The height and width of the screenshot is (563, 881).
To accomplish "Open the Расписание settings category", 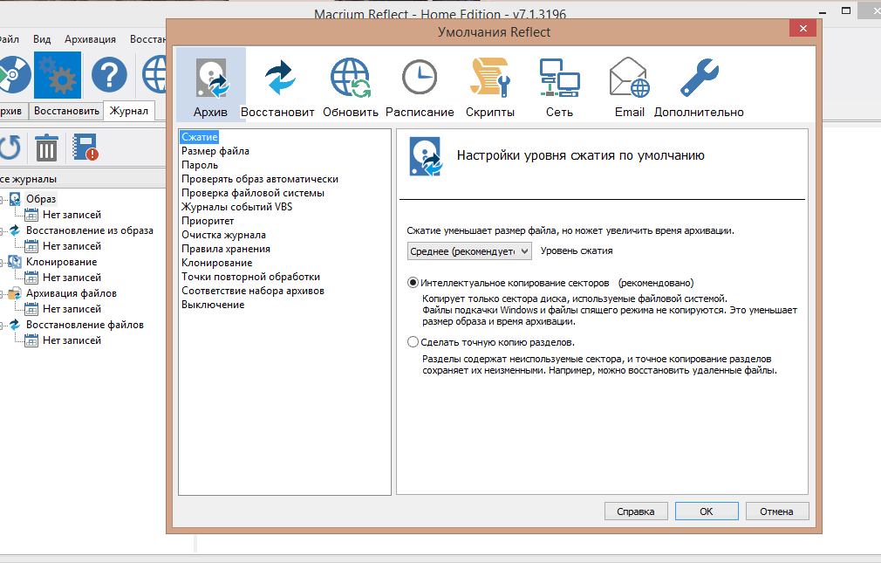I will (x=420, y=85).
